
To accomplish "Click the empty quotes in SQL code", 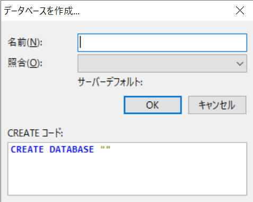I will (106, 148).
